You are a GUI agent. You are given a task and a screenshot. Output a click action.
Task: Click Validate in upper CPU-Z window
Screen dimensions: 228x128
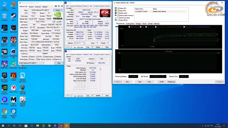pos(98,47)
